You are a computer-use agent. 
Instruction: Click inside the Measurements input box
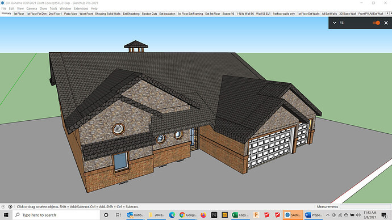coord(365,206)
